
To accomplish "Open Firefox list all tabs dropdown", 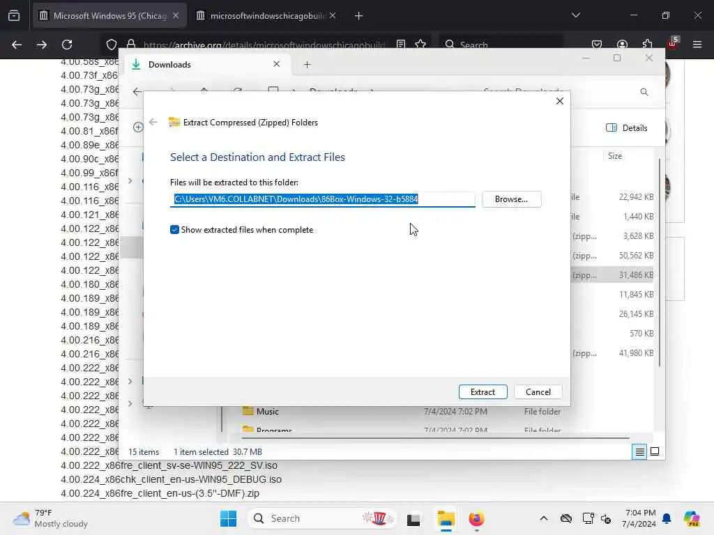I will click(x=575, y=15).
